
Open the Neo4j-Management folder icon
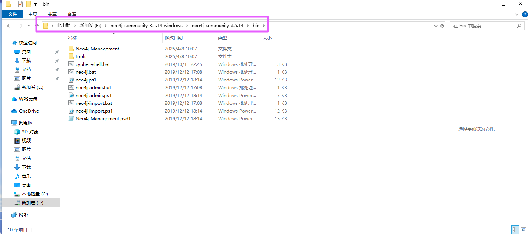(72, 49)
